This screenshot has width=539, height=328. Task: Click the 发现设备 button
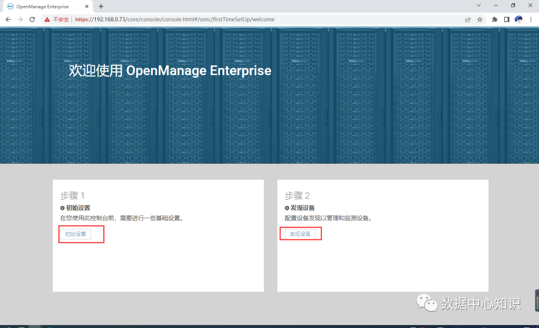point(300,234)
